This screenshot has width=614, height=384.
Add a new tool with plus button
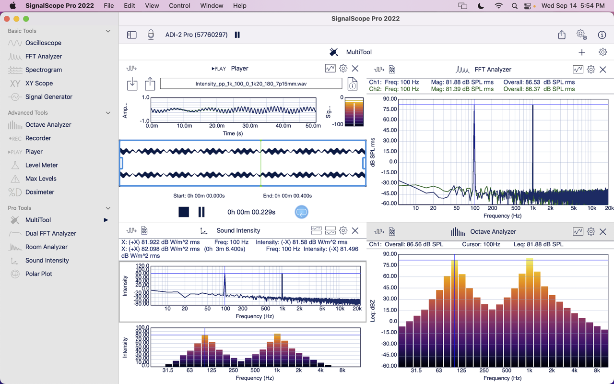click(x=582, y=52)
